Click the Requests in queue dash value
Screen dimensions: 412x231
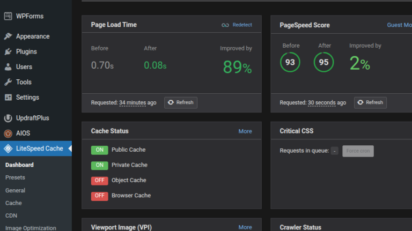point(335,151)
